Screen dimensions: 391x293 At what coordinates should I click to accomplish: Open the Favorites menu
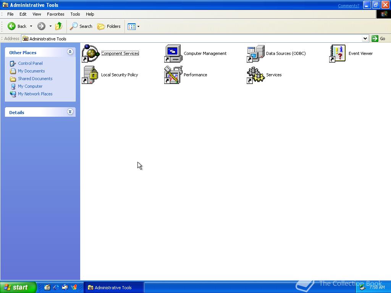click(x=56, y=14)
